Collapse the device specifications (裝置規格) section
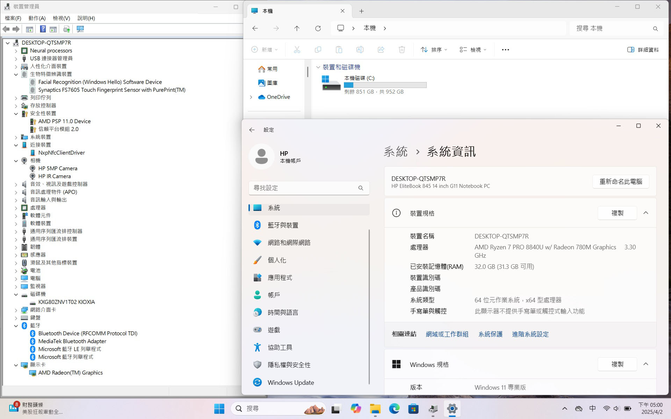 pos(645,213)
